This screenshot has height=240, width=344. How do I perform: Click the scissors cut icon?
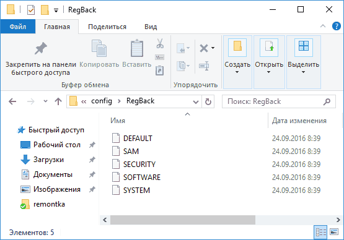click(160, 43)
